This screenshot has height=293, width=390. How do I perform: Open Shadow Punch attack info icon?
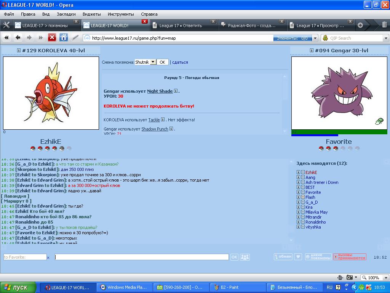(x=171, y=129)
